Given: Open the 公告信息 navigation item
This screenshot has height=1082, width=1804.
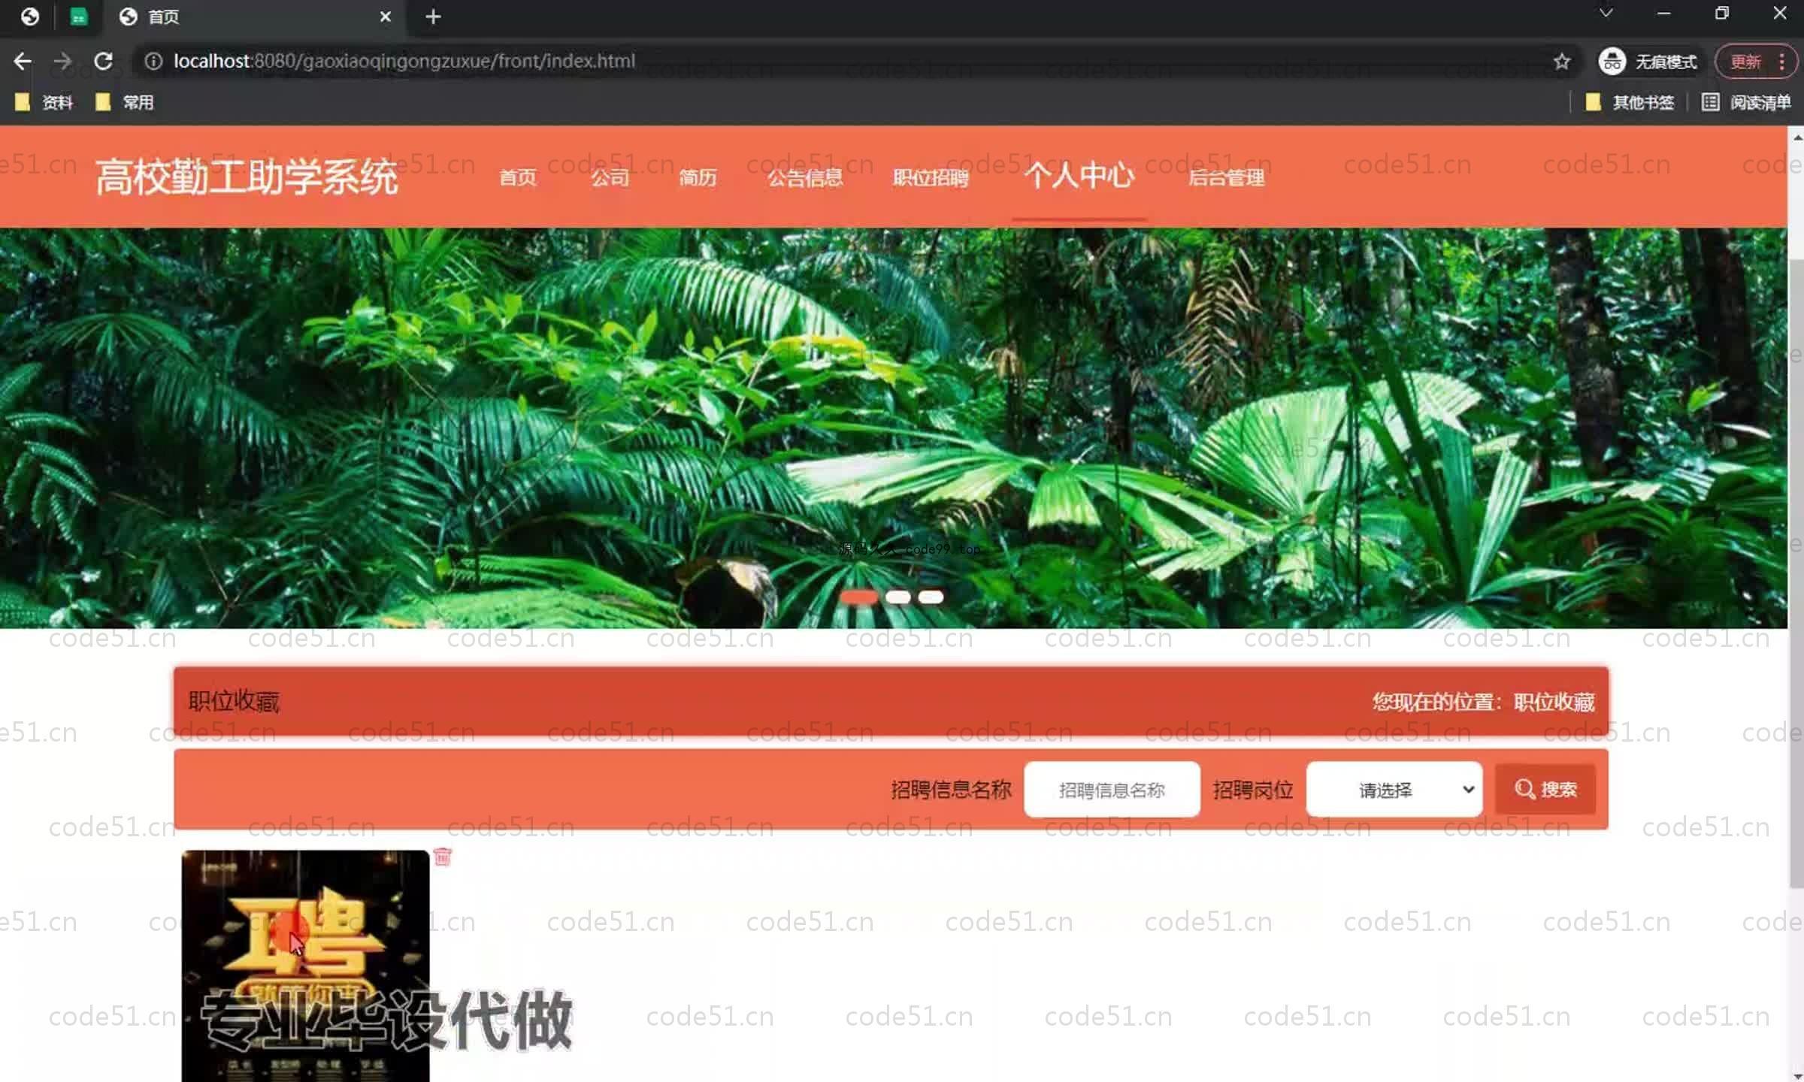Looking at the screenshot, I should (805, 177).
